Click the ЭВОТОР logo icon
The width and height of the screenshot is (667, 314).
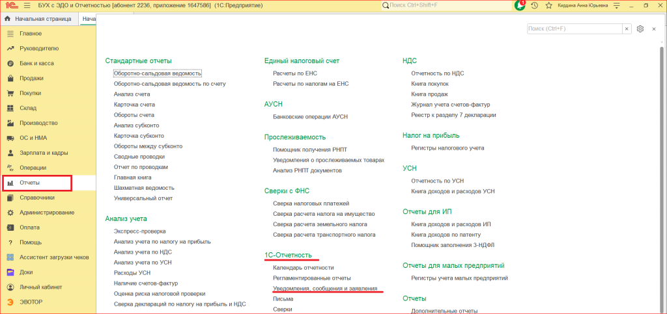click(10, 302)
